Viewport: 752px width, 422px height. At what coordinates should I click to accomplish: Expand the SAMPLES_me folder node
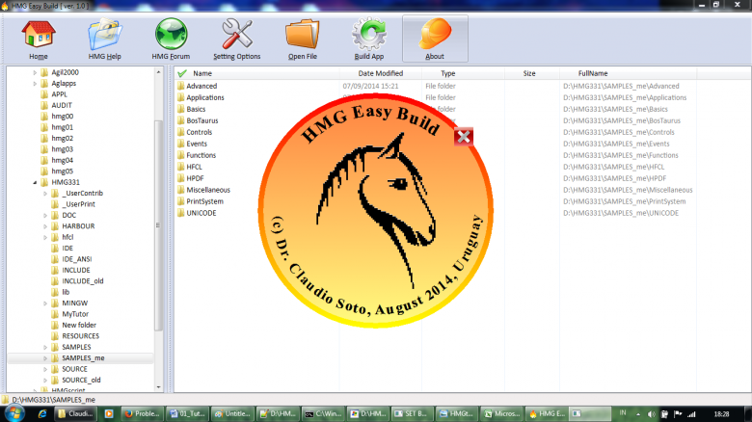45,358
